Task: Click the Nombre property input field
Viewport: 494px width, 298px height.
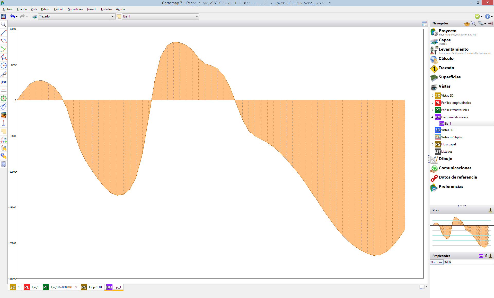Action: (x=468, y=262)
